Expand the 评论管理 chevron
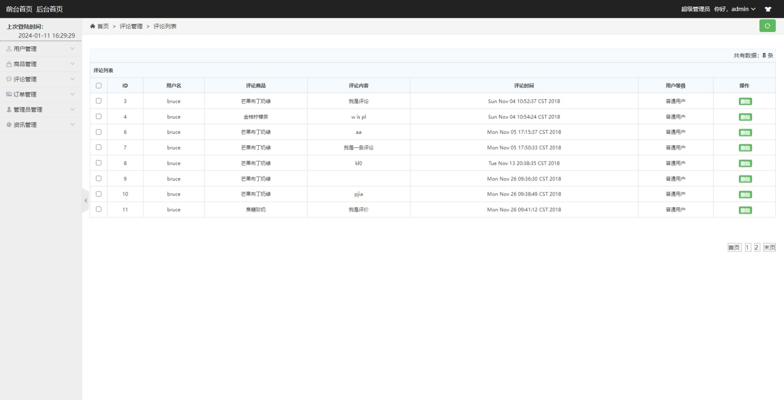 click(73, 79)
